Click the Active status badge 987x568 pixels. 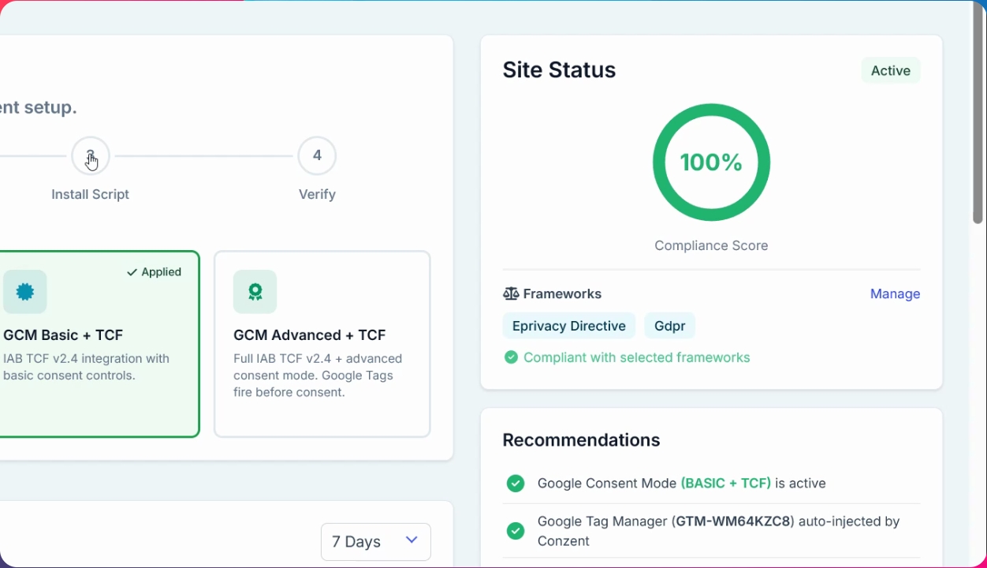pos(891,70)
